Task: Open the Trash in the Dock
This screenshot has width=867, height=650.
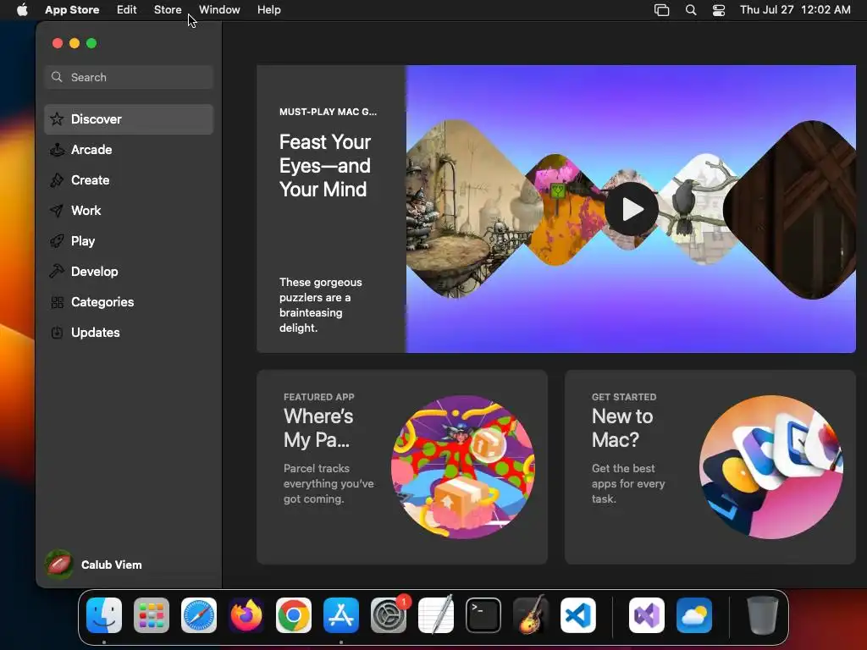Action: coord(763,615)
